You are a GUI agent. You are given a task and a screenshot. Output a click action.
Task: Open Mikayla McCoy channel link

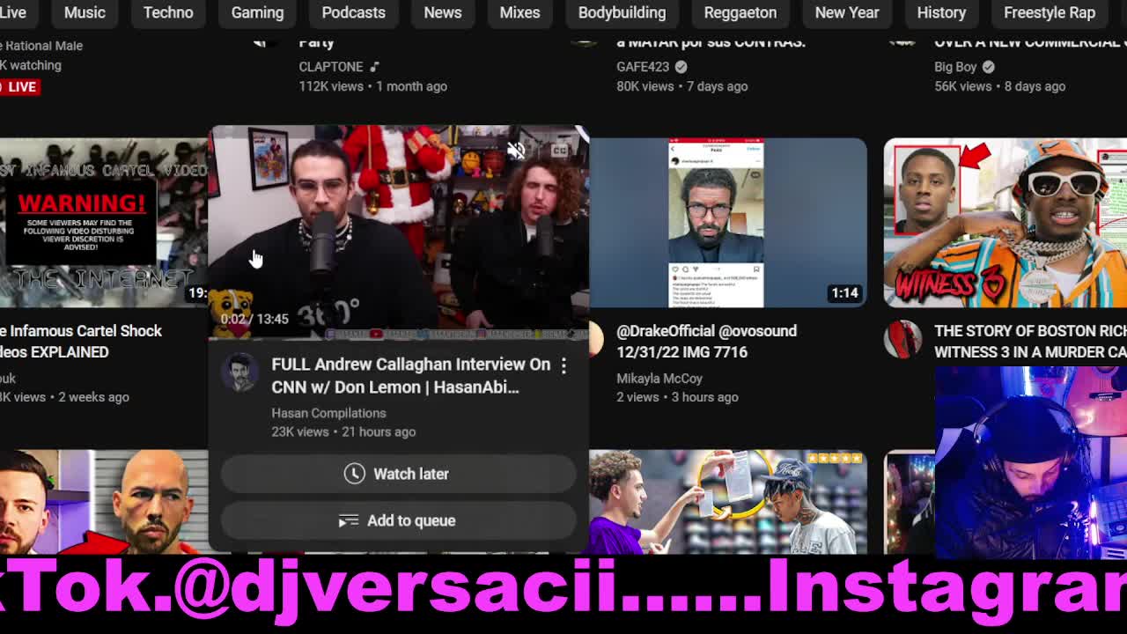point(659,379)
